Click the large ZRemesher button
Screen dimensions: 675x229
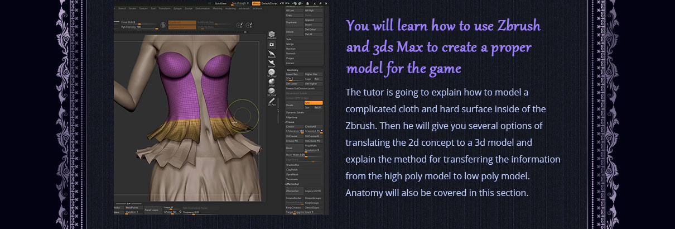point(294,190)
